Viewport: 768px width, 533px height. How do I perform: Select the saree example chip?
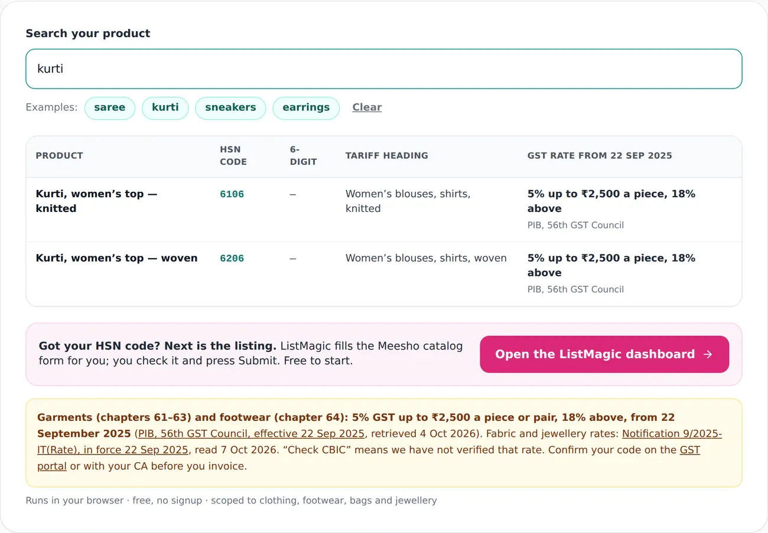110,108
